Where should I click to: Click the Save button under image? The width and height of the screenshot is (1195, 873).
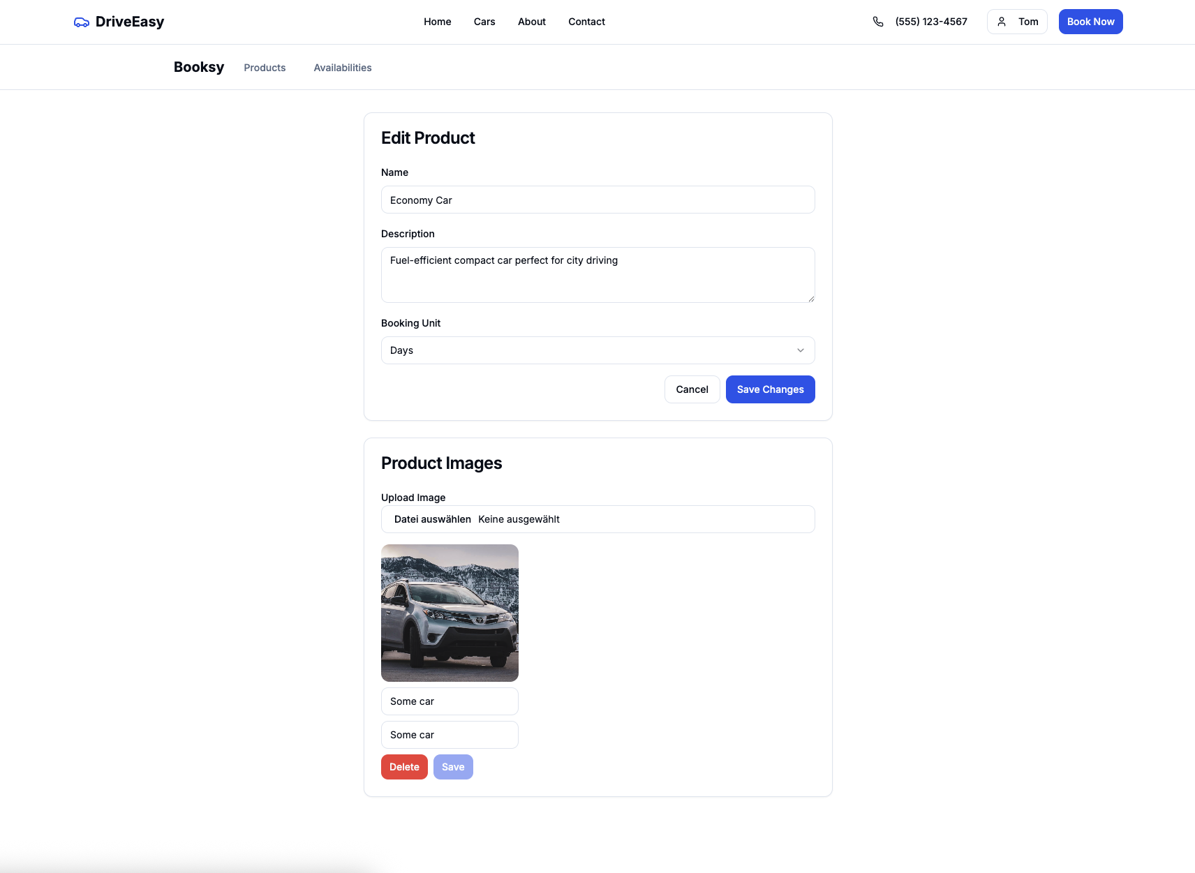[453, 767]
